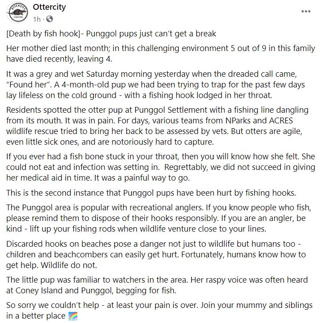Open the three-dot post options menu

point(306,12)
